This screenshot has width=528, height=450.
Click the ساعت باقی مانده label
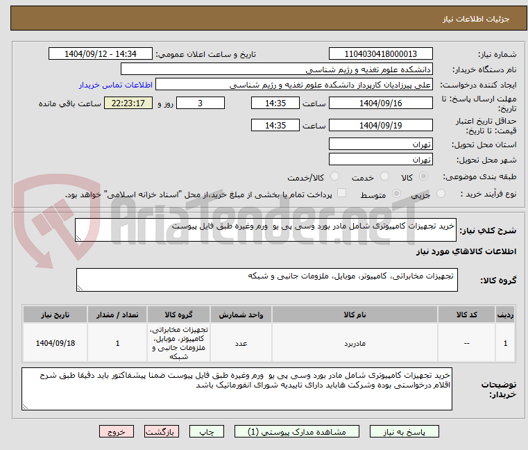pyautogui.click(x=69, y=103)
